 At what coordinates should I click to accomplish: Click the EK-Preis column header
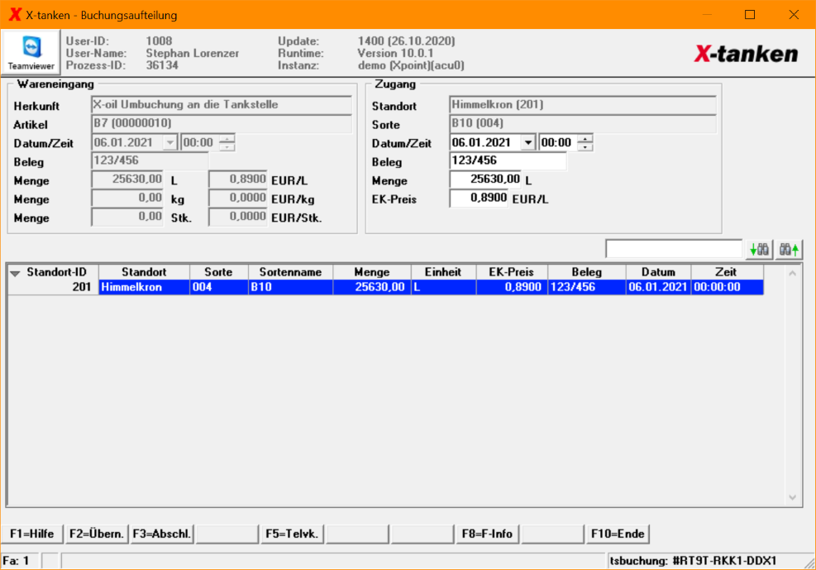click(x=512, y=271)
